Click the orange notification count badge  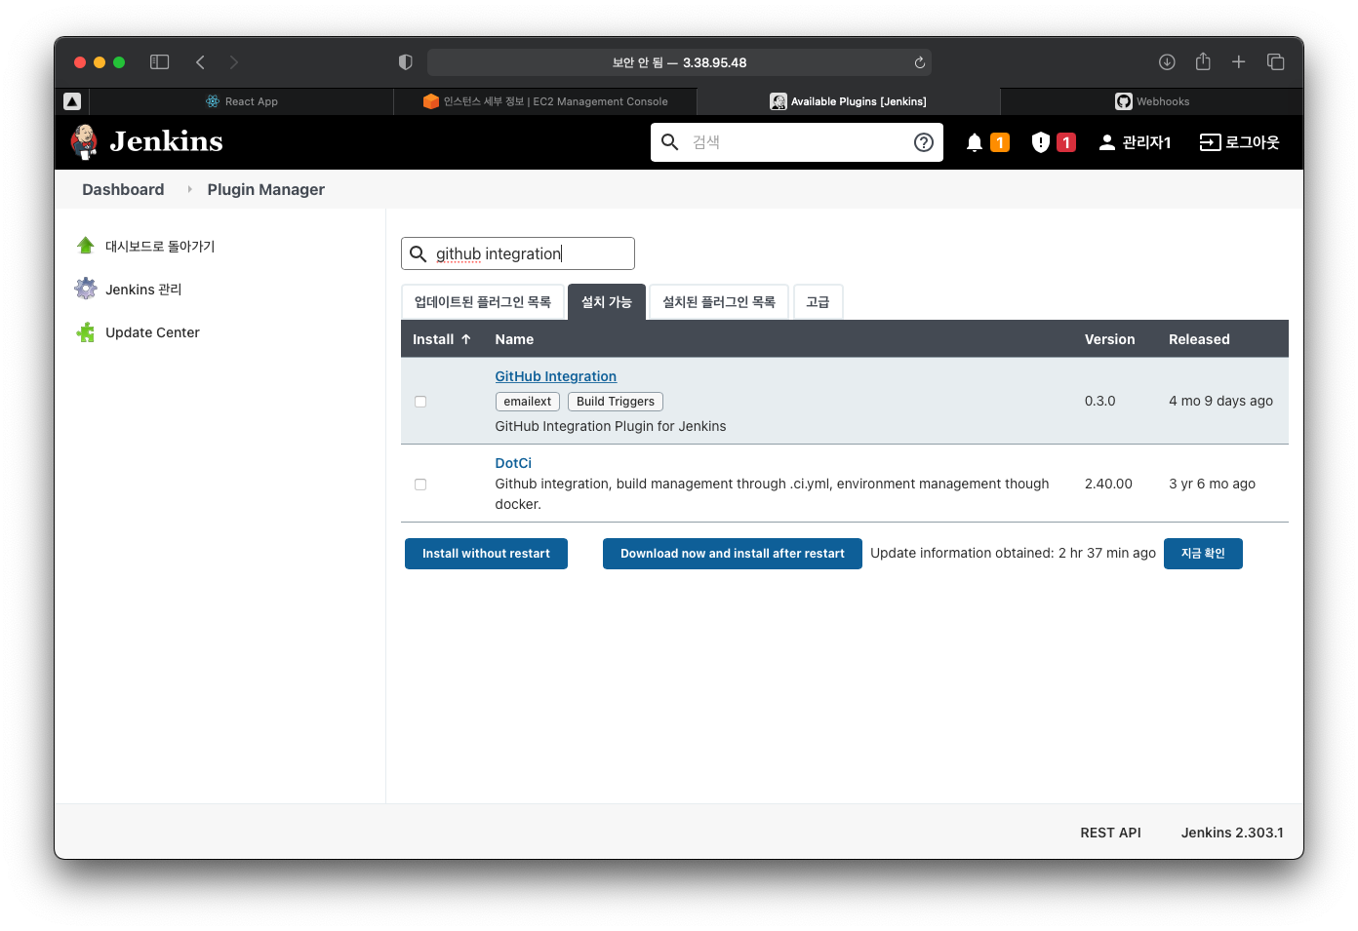(x=1000, y=142)
